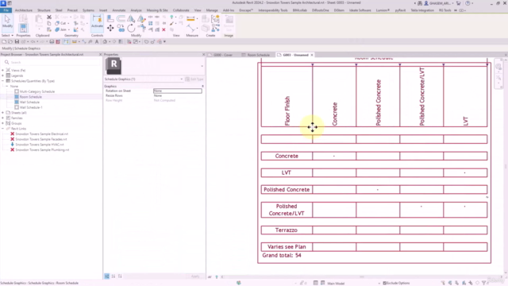Open the Schedule Graphics type filter dropdown

pos(182,79)
